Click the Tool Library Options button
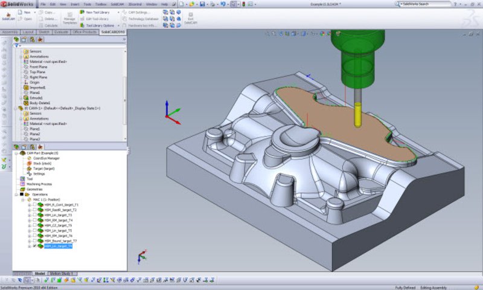 pos(97,25)
